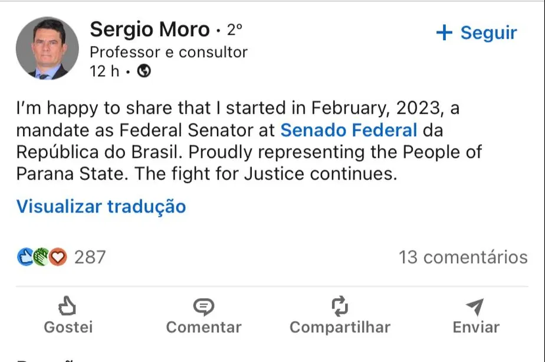The height and width of the screenshot is (362, 545).
Task: Click the Gostei thumbs-up icon
Action: 67,305
